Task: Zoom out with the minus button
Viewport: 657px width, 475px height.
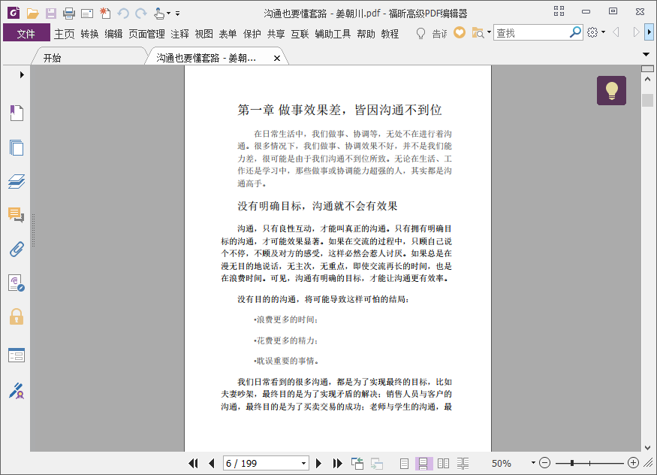Action: (544, 463)
